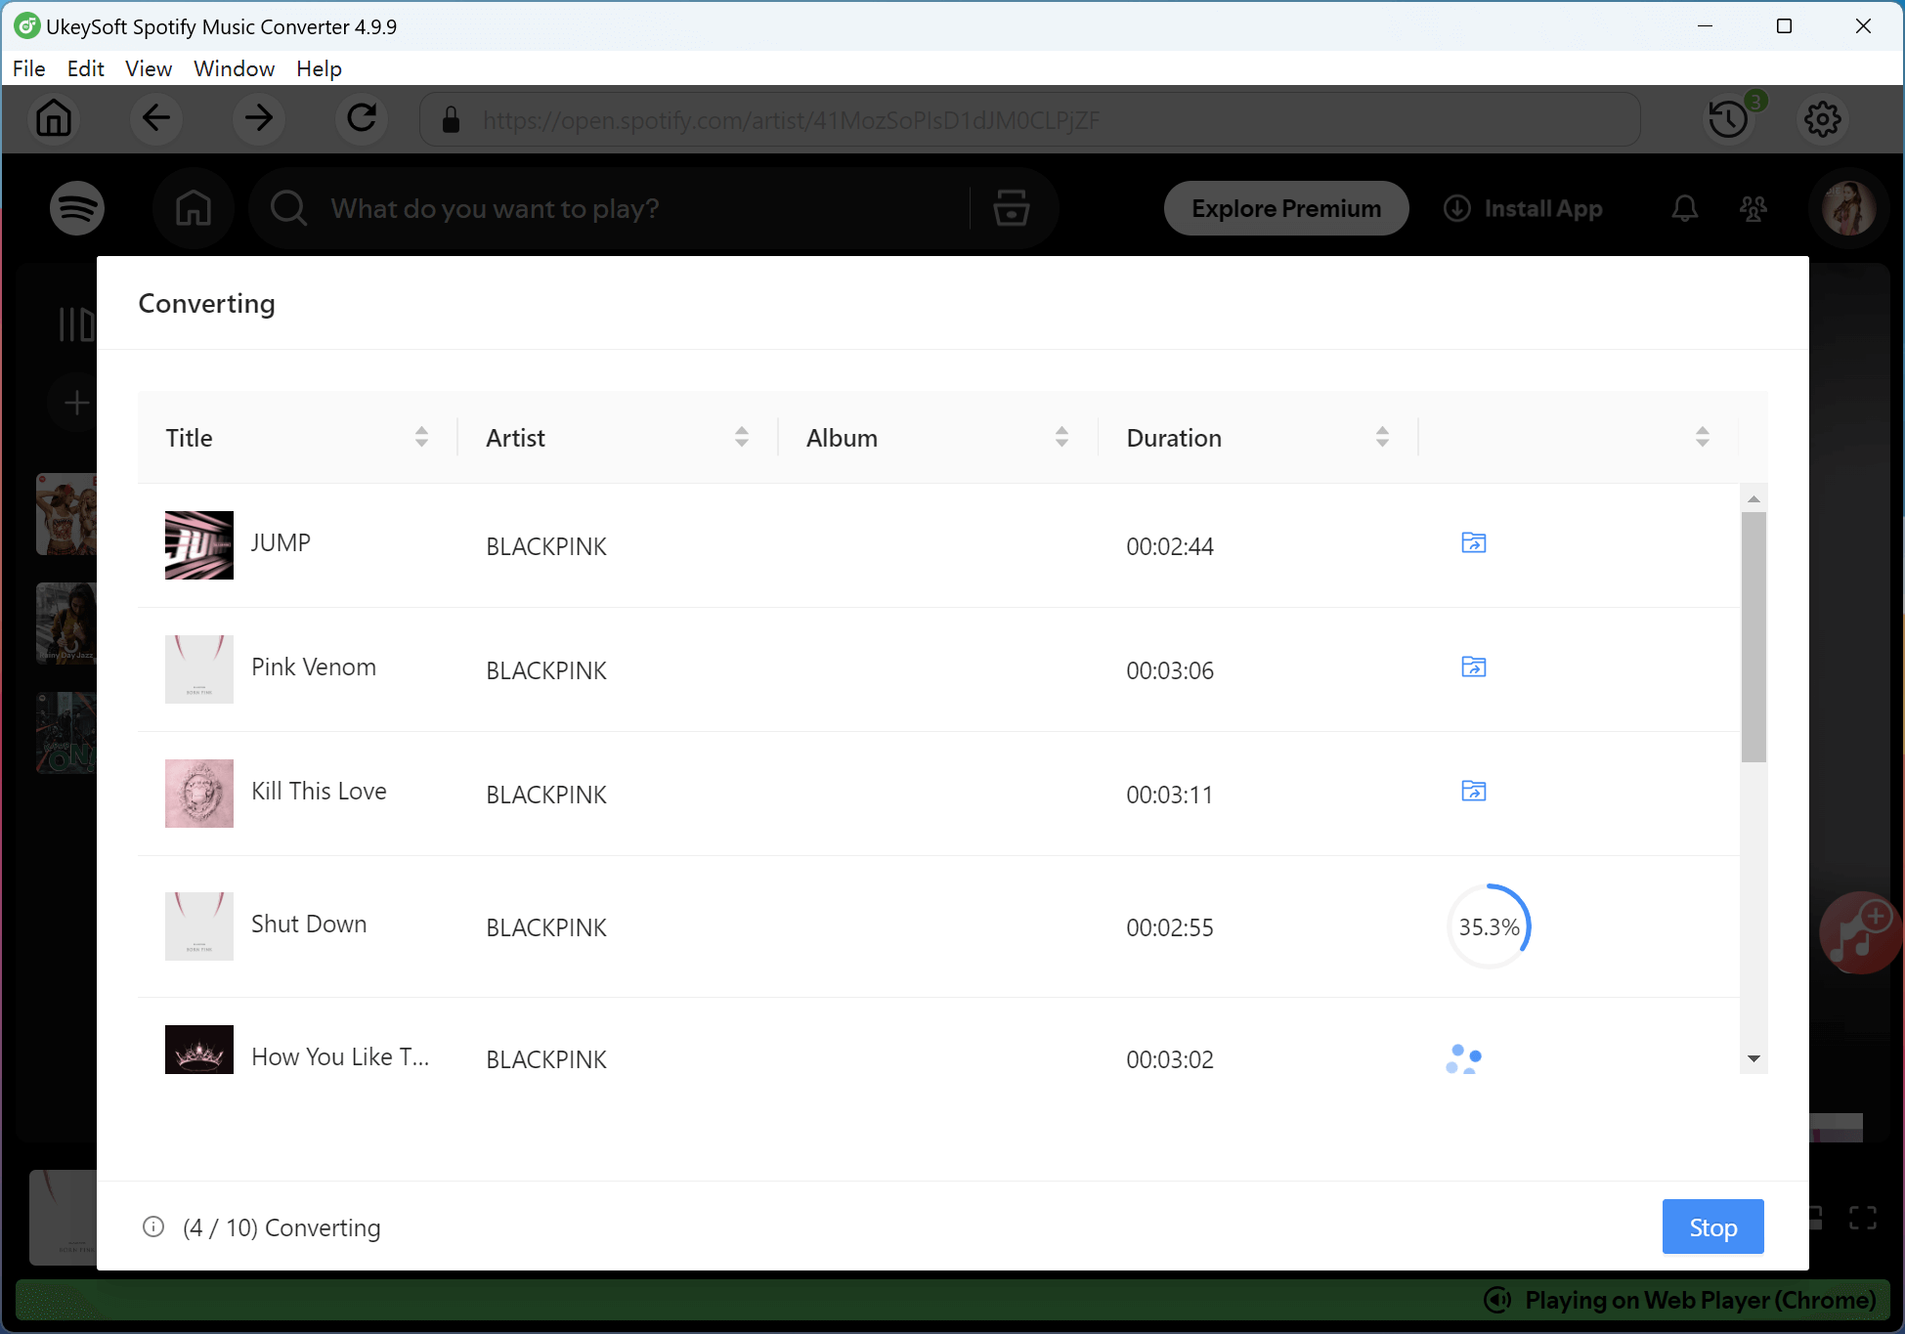Open the settings gear icon
The height and width of the screenshot is (1334, 1905).
pyautogui.click(x=1822, y=118)
